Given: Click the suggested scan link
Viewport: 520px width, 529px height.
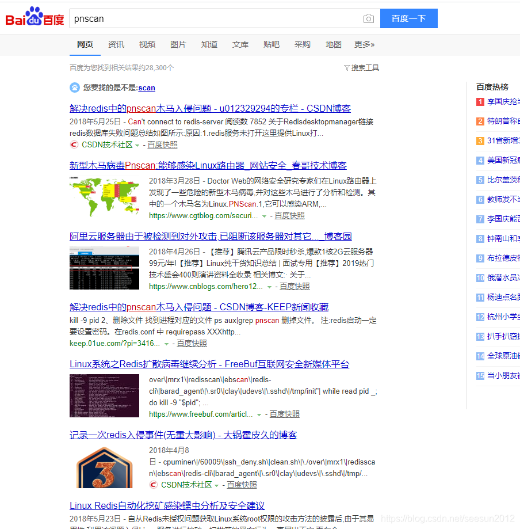Looking at the screenshot, I should point(147,87).
